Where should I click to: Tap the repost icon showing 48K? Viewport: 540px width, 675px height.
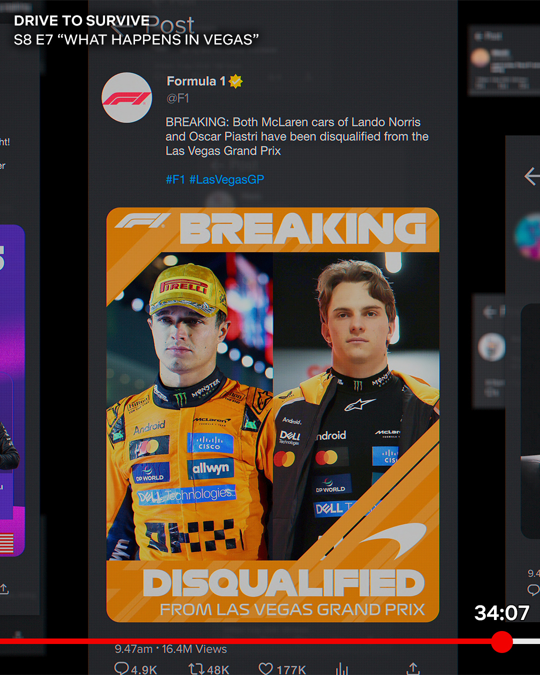click(x=196, y=668)
